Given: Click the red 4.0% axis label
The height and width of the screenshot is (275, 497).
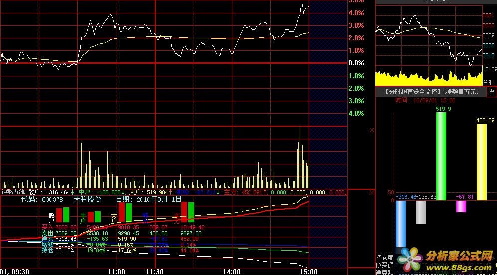Looking at the screenshot, I should point(356,13).
